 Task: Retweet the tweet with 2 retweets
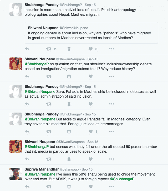coord(49,49)
